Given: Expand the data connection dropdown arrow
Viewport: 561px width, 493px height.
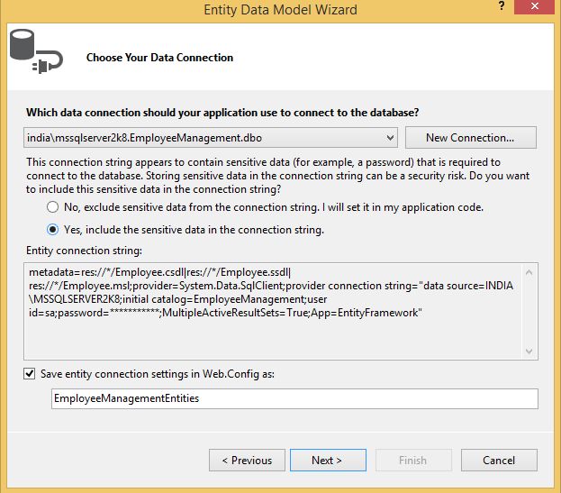Looking at the screenshot, I should (x=389, y=138).
